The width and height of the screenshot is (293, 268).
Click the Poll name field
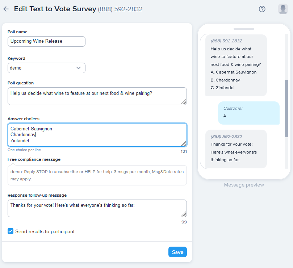coord(46,41)
